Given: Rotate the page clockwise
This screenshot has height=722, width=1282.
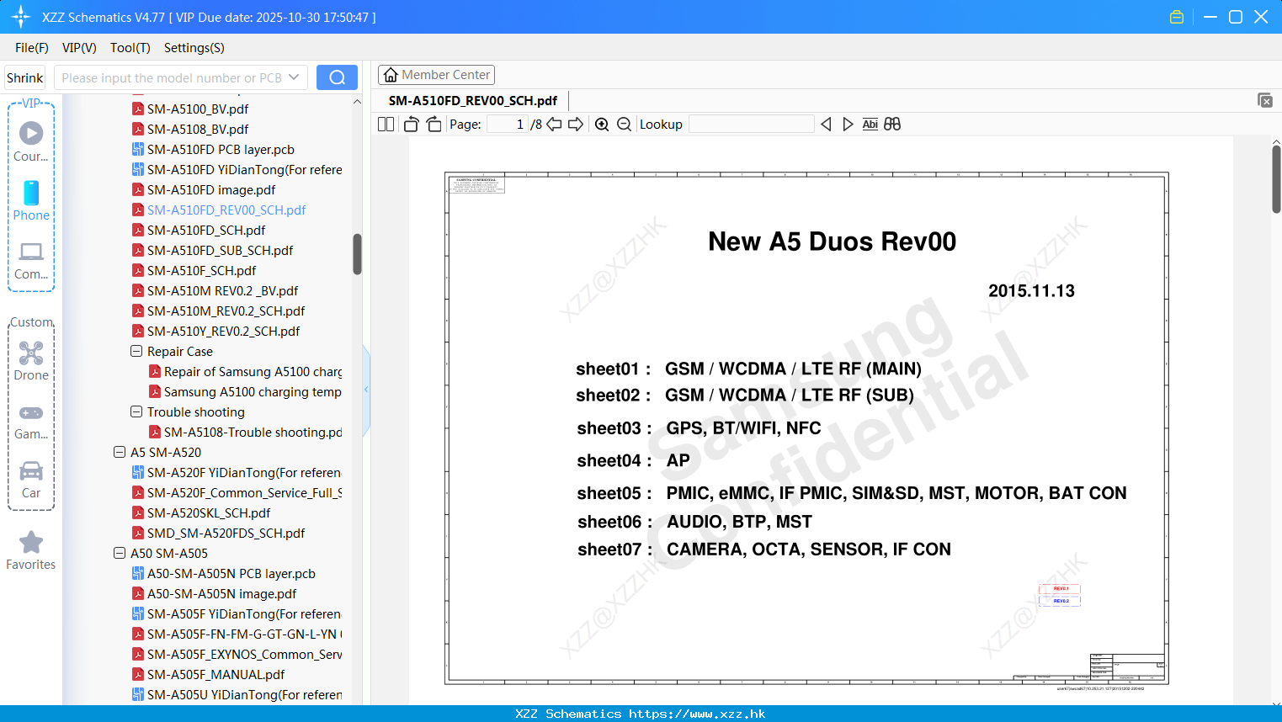Looking at the screenshot, I should pos(434,124).
